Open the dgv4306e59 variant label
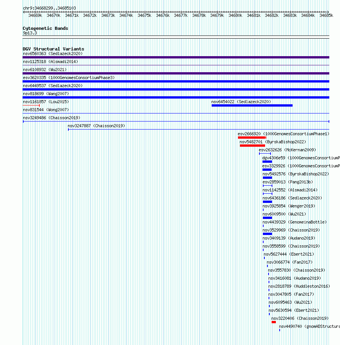The width and height of the screenshot is (340, 345). 301,158
